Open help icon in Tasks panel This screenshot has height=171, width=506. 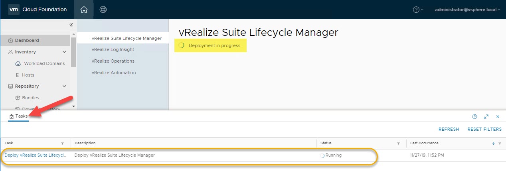tap(474, 116)
